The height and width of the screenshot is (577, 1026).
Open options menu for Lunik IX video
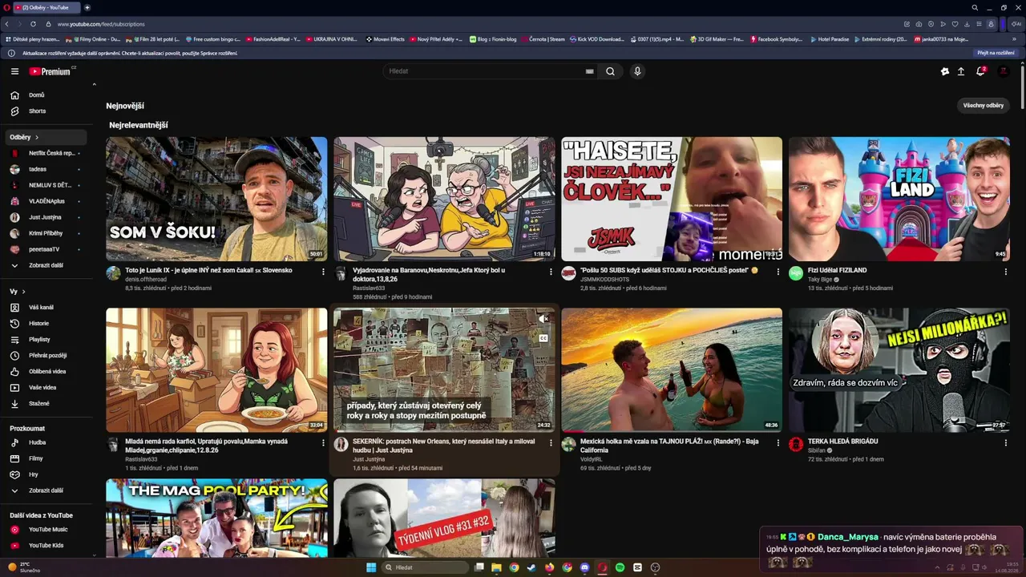(x=323, y=272)
